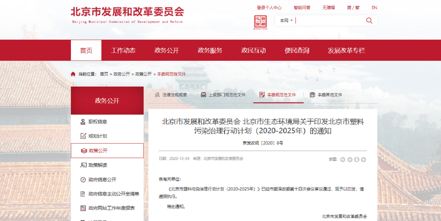The image size is (441, 221).
Task: Click 简/繁 to switch character set
Action: point(353,7)
